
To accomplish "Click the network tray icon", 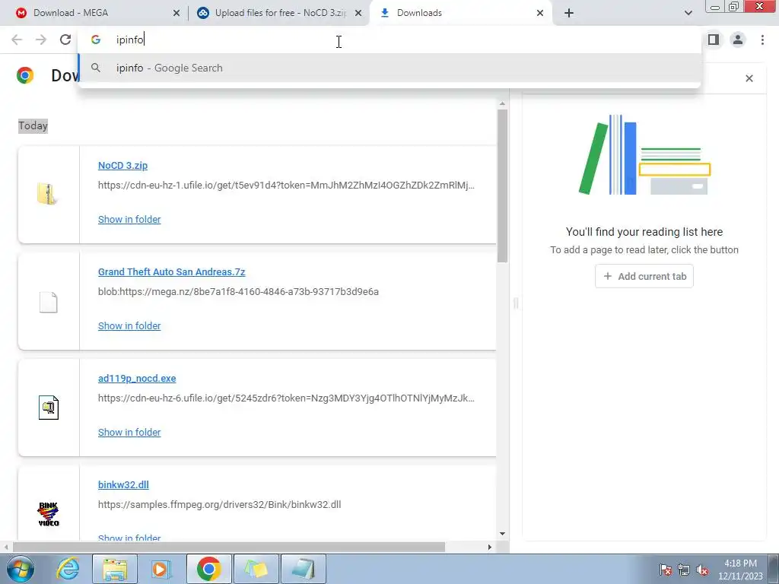I will click(684, 570).
